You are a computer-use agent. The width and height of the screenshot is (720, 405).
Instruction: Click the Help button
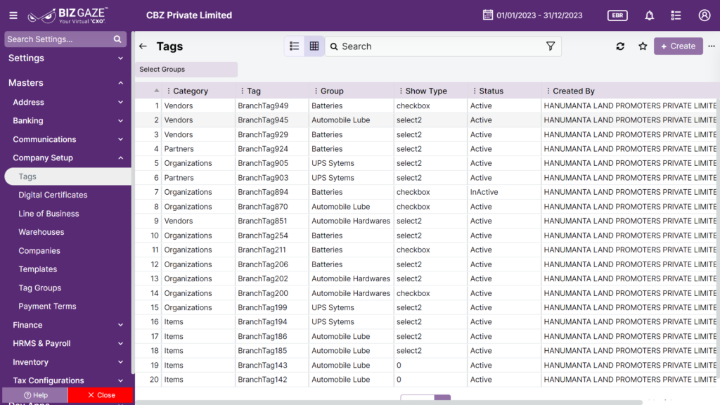[35, 395]
